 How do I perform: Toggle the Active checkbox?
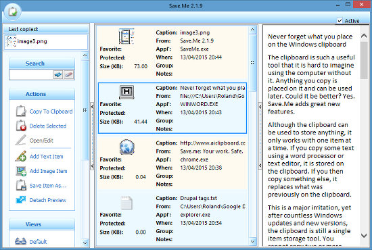pyautogui.click(x=340, y=21)
